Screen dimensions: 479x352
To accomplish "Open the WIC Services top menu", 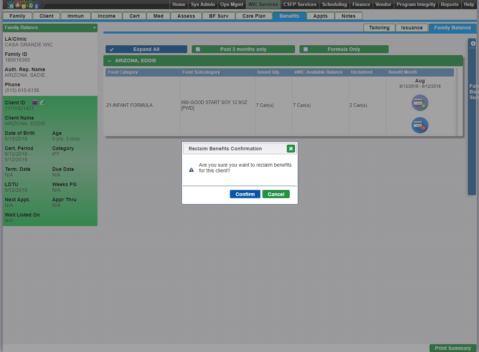I will click(263, 5).
